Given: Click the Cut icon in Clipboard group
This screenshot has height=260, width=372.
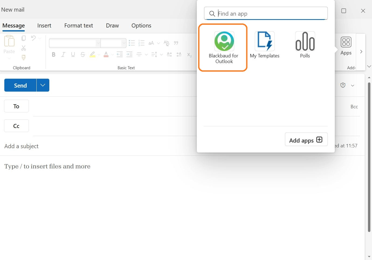Looking at the screenshot, I should tap(23, 48).
